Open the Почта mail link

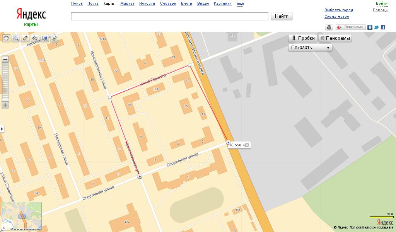93,3
